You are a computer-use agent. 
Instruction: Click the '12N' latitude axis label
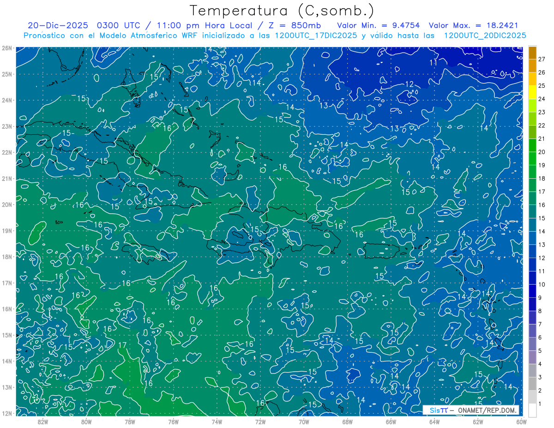pos(7,413)
